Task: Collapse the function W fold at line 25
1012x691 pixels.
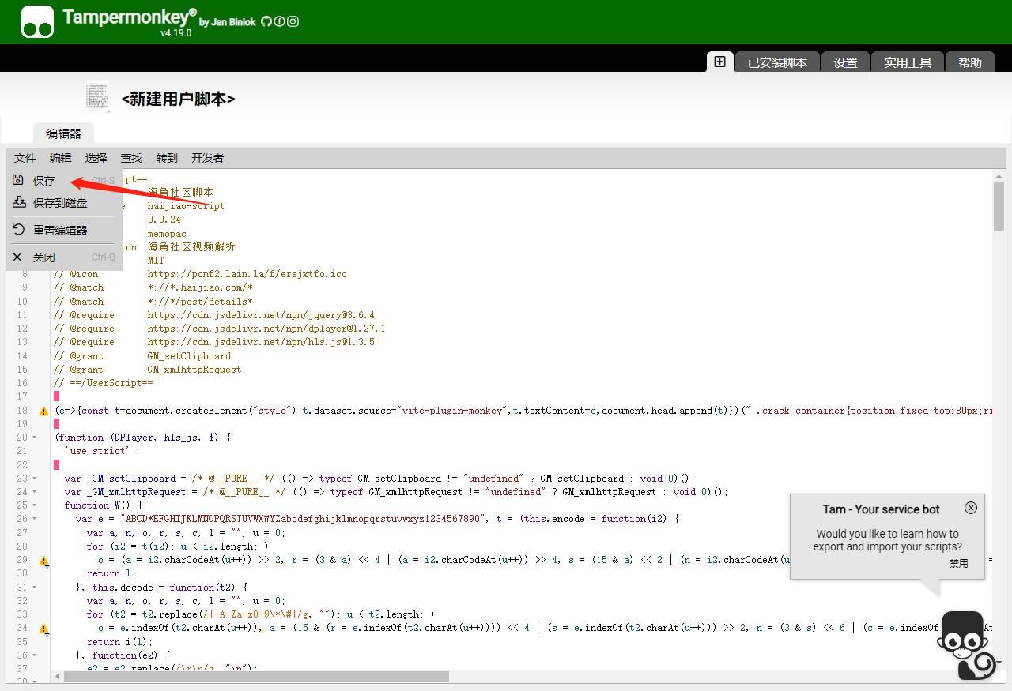Action: tap(34, 505)
